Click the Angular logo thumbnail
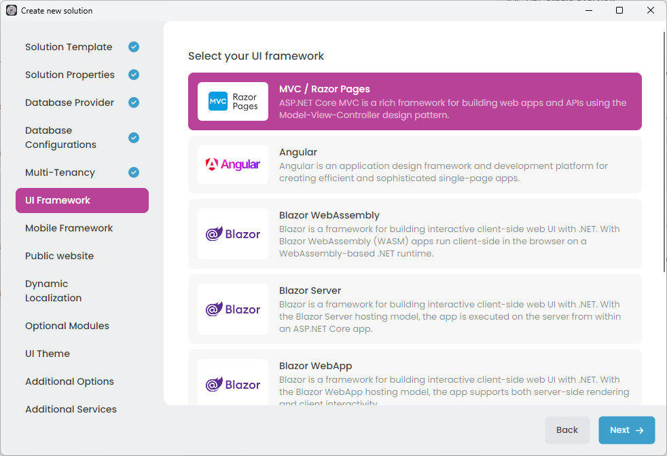This screenshot has width=667, height=456. click(x=233, y=164)
